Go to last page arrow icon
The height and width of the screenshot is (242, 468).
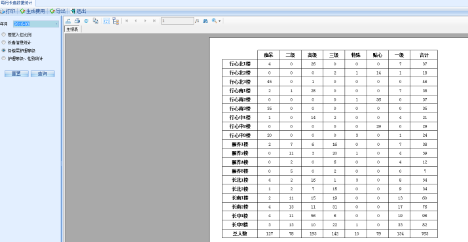154,21
